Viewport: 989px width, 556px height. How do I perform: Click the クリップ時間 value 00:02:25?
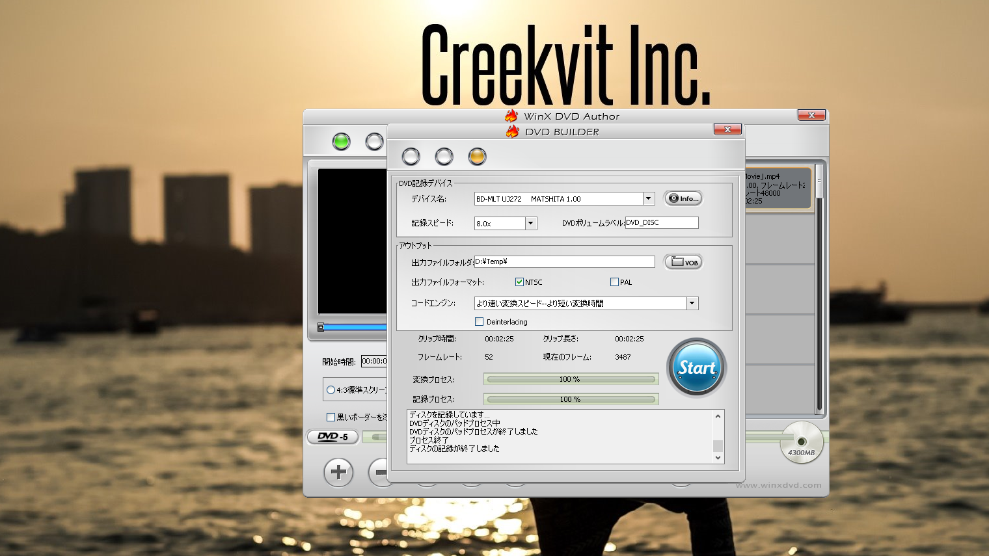tap(499, 339)
